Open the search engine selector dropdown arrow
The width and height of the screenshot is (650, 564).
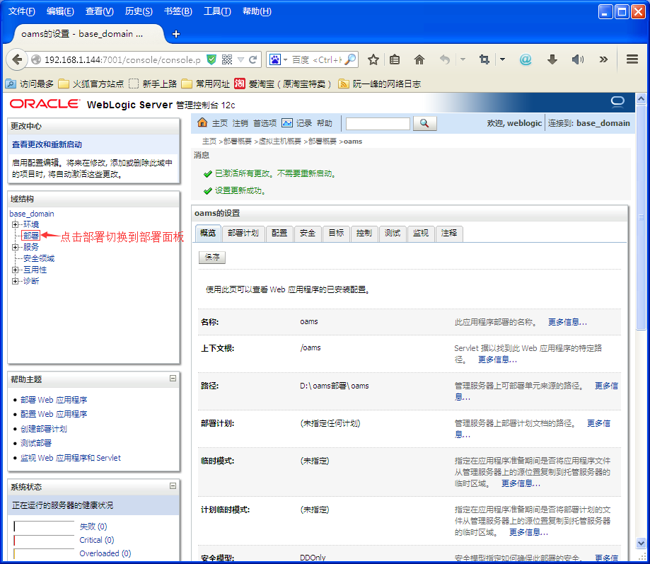285,60
